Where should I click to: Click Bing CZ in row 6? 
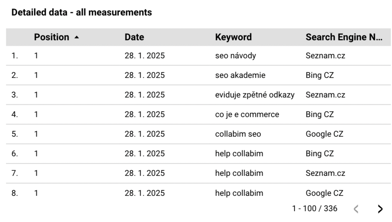(320, 153)
